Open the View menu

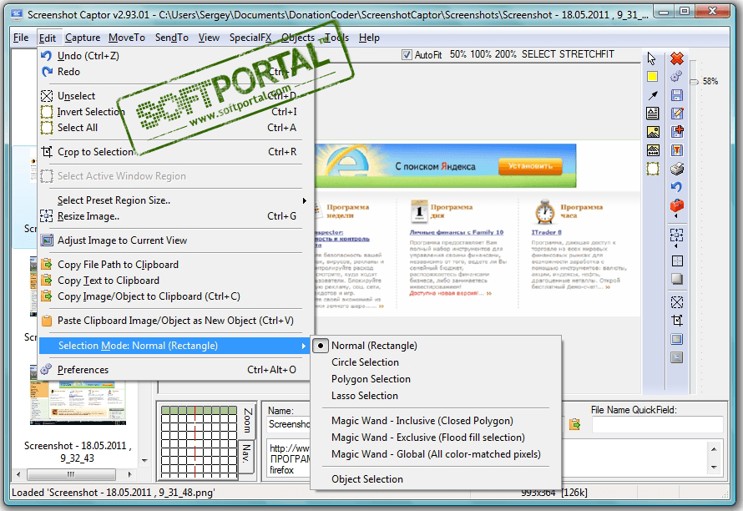[209, 38]
